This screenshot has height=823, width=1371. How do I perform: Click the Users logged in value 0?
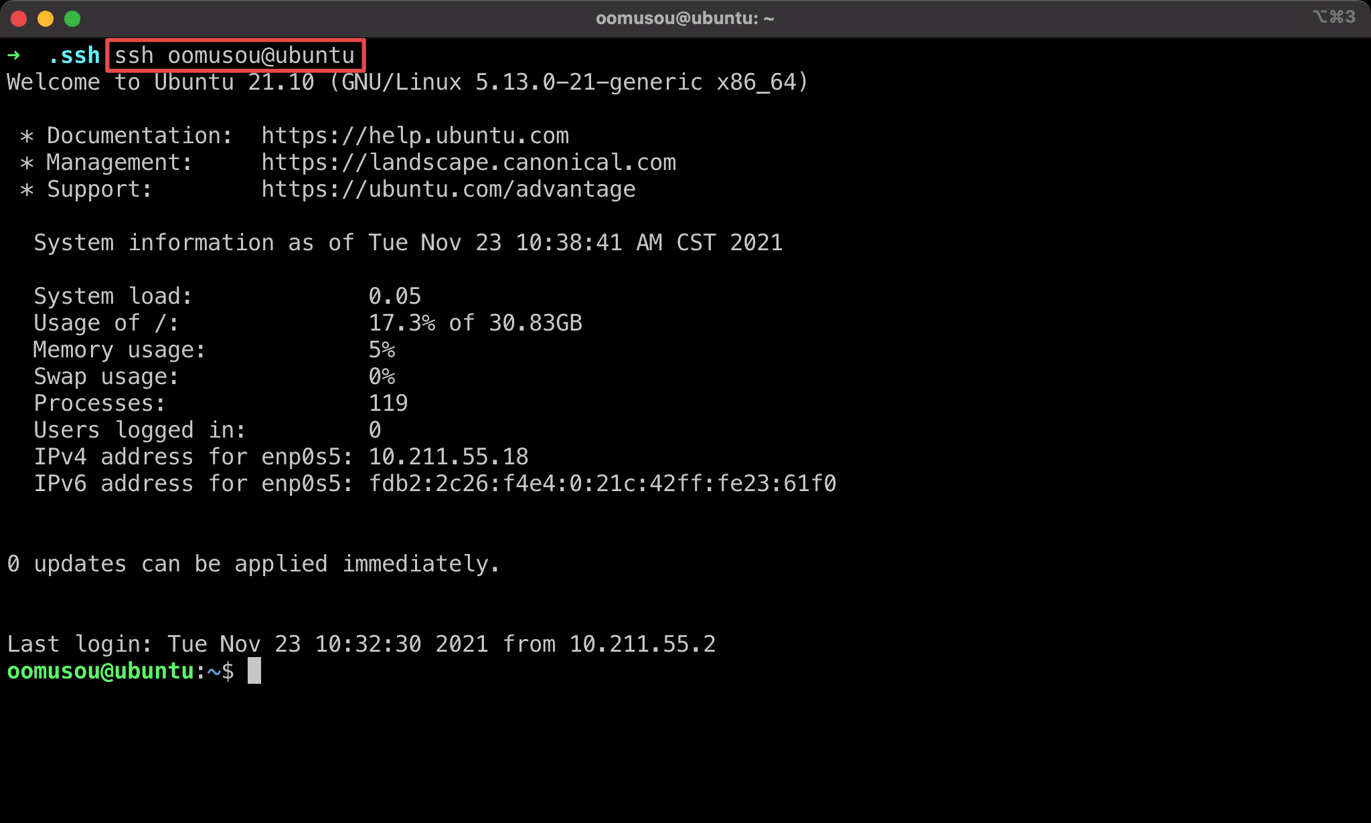click(x=375, y=430)
